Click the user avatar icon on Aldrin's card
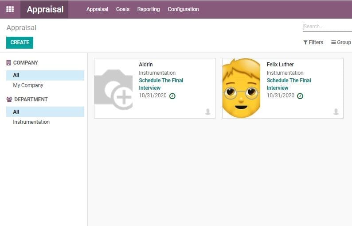This screenshot has height=226, width=352. (x=208, y=111)
